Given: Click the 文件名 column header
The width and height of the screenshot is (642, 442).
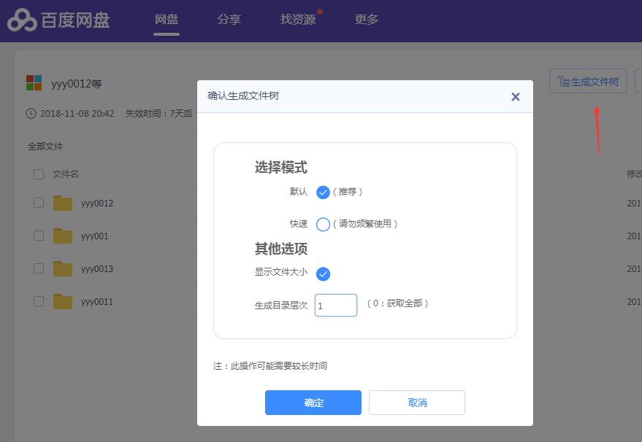Looking at the screenshot, I should pos(66,174).
